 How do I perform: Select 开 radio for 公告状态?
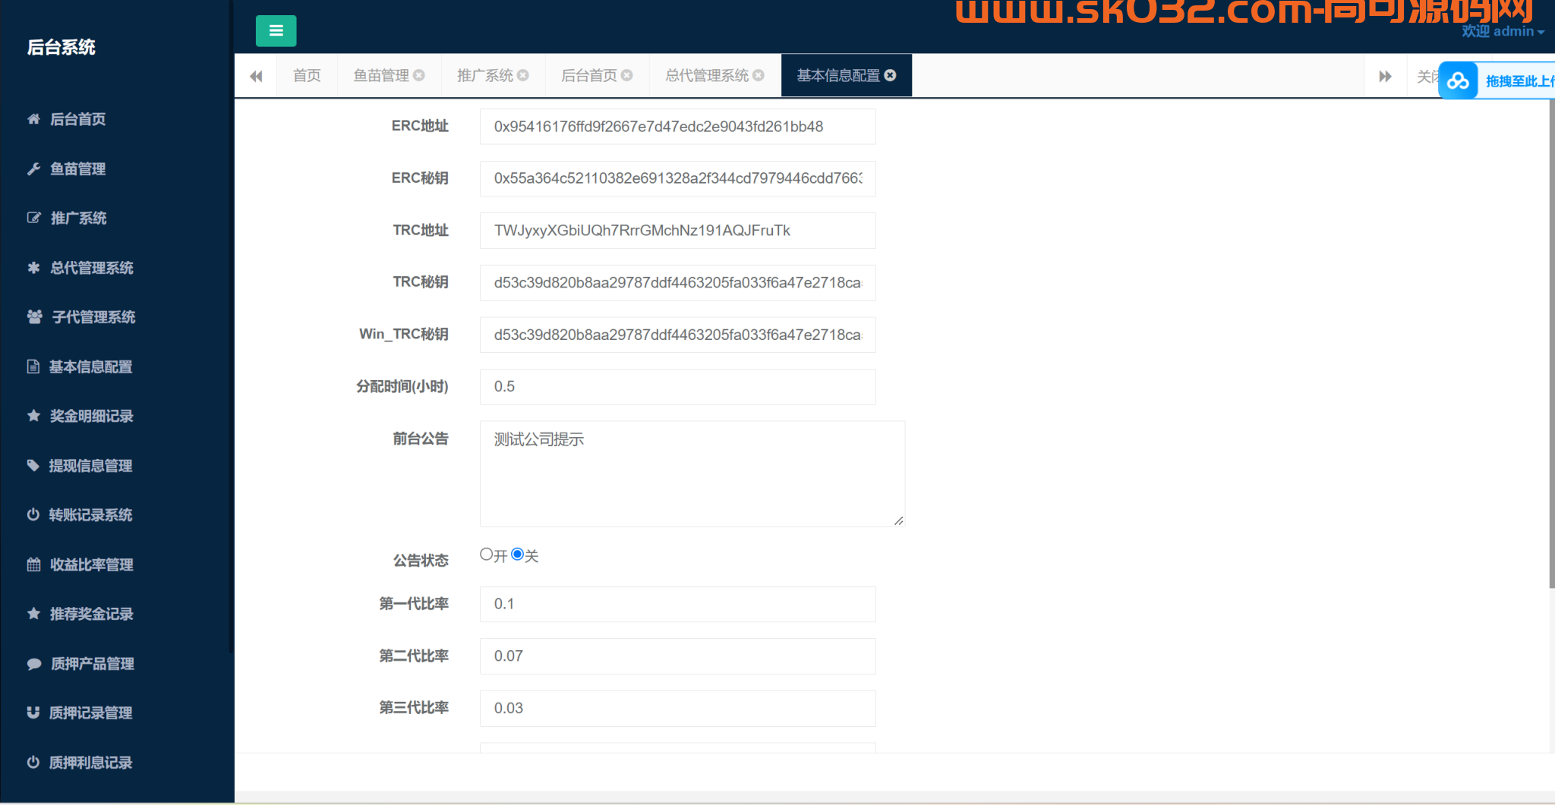tap(487, 555)
